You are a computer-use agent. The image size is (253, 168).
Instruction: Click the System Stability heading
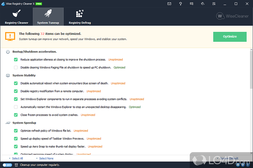(24, 75)
